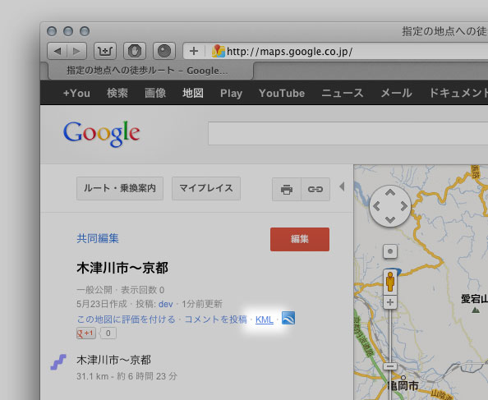488x400 pixels.
Task: Click the 亀岡市 city label on map
Action: (x=403, y=386)
